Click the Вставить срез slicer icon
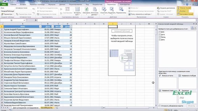This screenshot has height=111, width=198. (77, 9)
